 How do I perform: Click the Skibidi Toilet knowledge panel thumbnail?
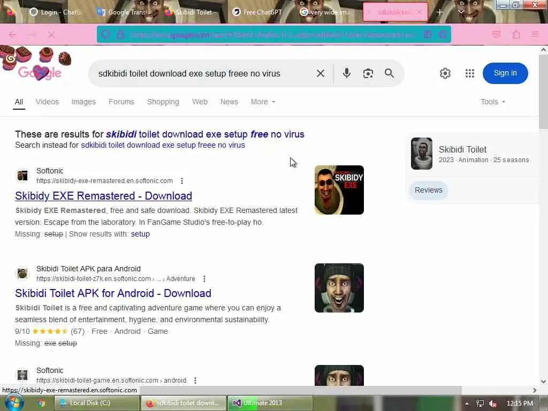point(422,154)
